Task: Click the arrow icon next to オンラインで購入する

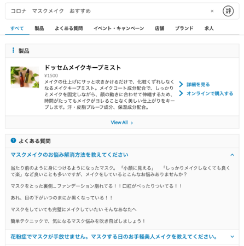Action: click(x=181, y=93)
